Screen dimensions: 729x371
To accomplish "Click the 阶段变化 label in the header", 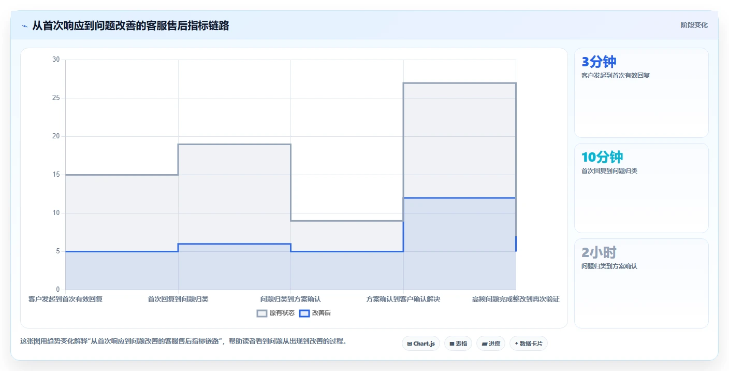I will click(694, 25).
